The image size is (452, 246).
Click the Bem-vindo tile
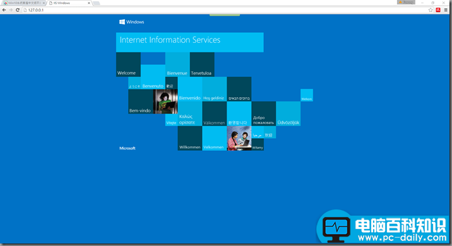click(140, 102)
